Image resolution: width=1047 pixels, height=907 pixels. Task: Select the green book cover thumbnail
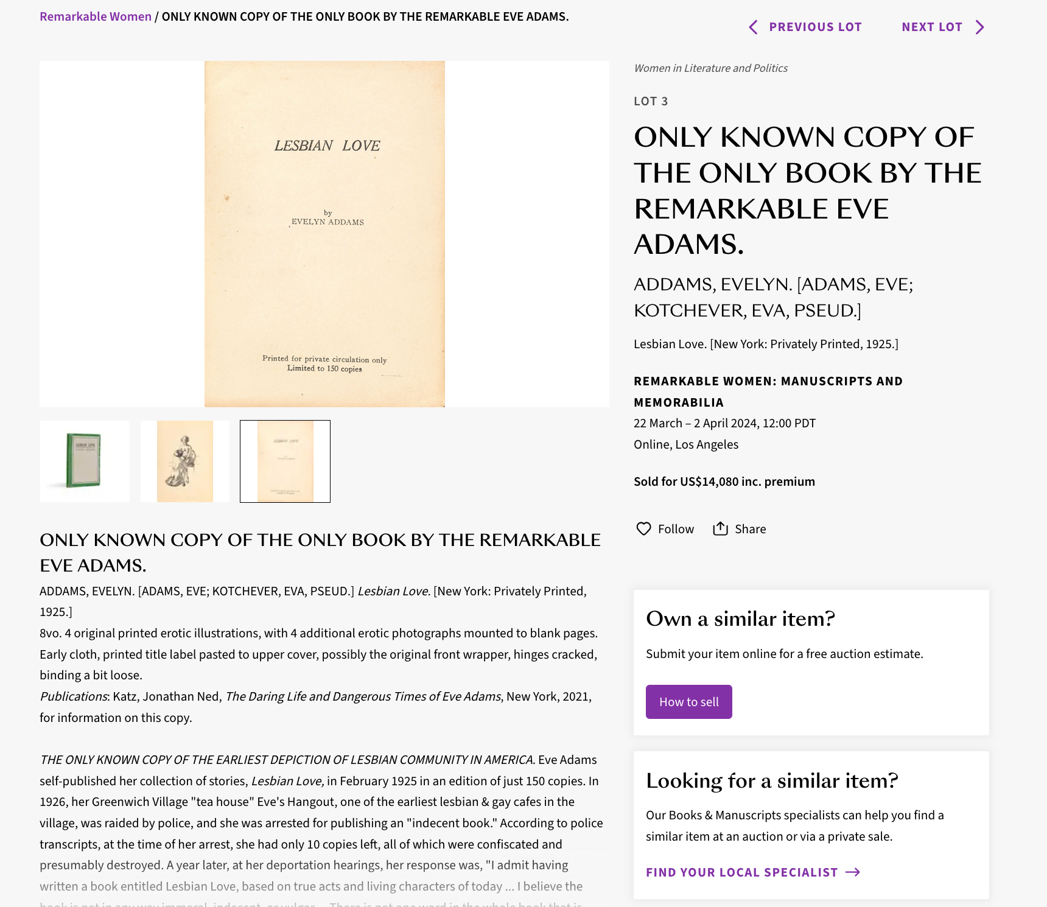click(85, 461)
